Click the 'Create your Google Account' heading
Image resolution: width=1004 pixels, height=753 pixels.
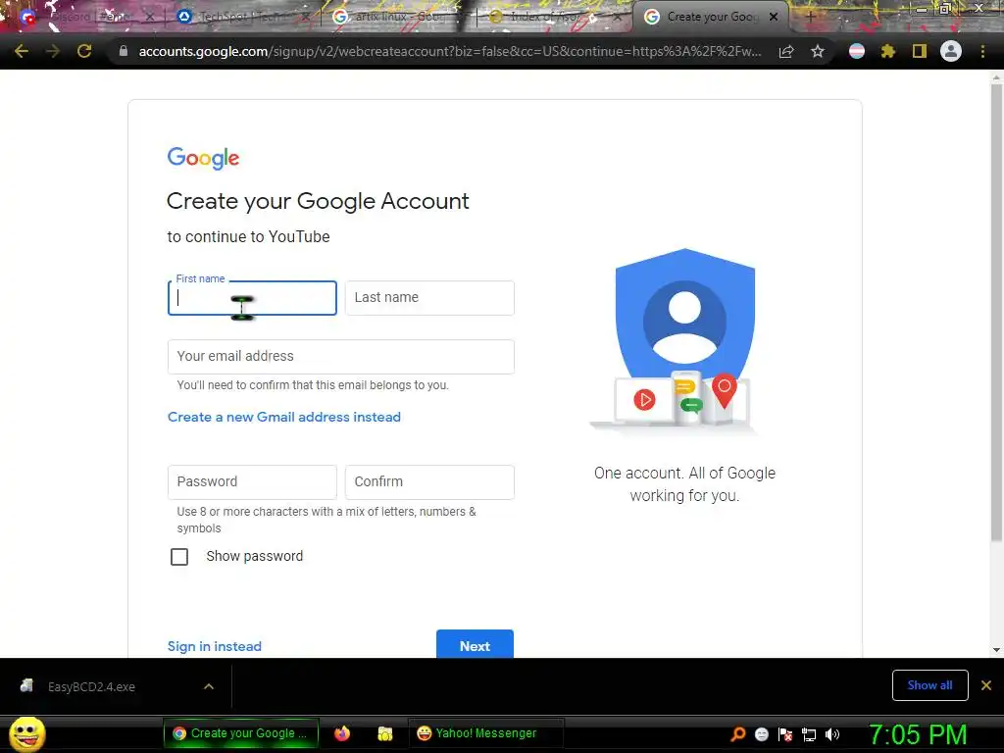click(318, 201)
